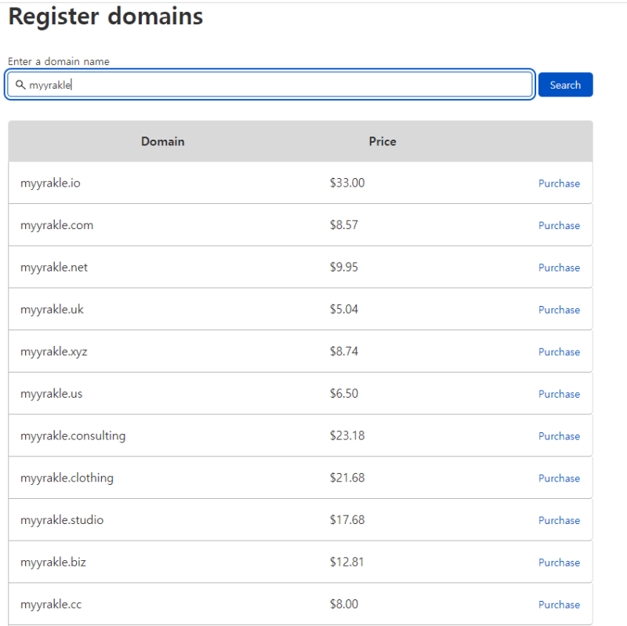
Task: Purchase the myyrakle.biz domain
Action: [x=559, y=562]
